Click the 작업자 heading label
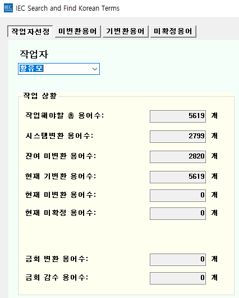239x298 pixels. 34,54
